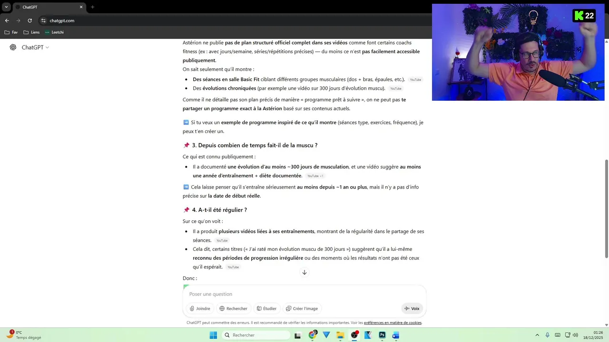The height and width of the screenshot is (342, 609).
Task: Open the Liens bookmarks folder
Action: pos(31,32)
